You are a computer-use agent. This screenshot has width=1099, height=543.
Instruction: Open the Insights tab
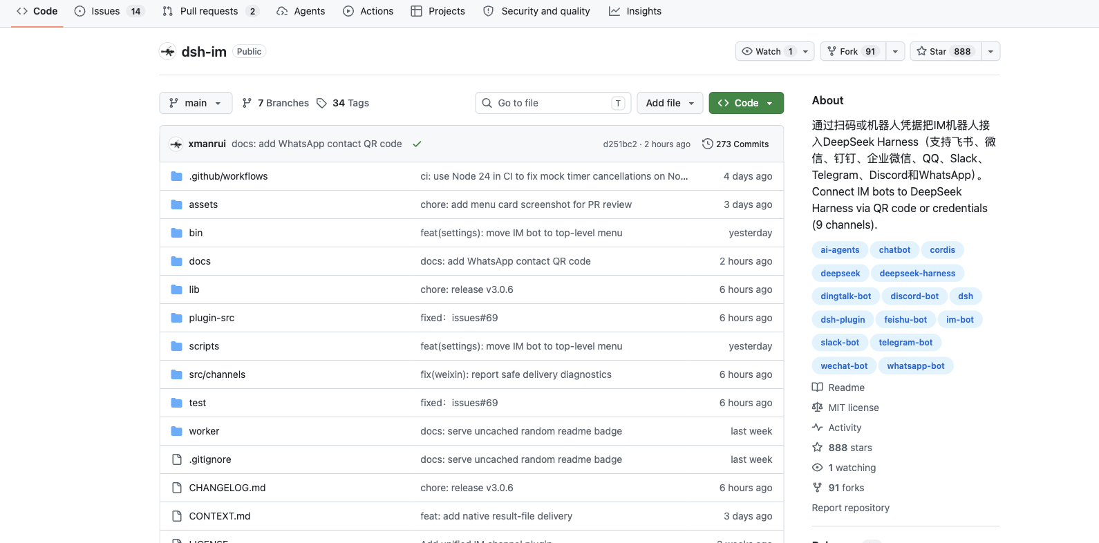(x=635, y=11)
